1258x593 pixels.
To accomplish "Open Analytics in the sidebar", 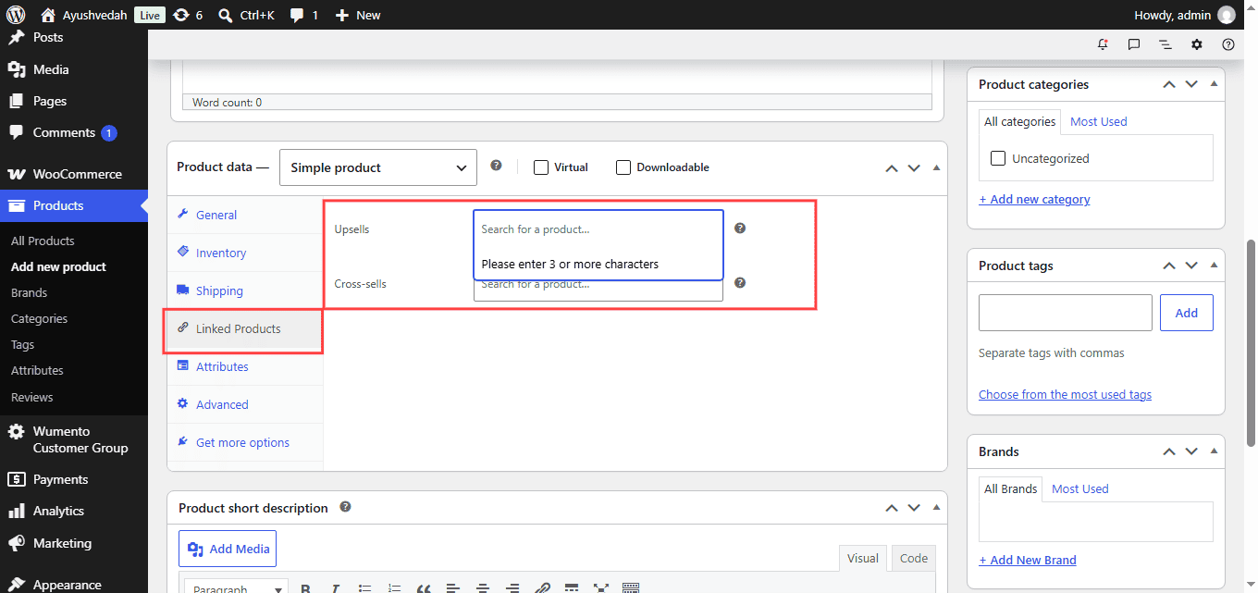I will [74, 511].
